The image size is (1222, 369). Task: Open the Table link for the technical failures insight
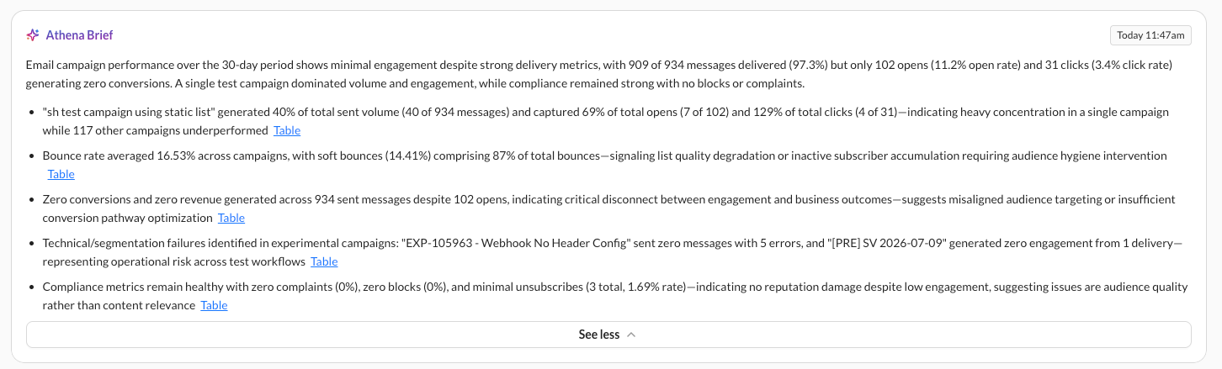click(x=324, y=261)
